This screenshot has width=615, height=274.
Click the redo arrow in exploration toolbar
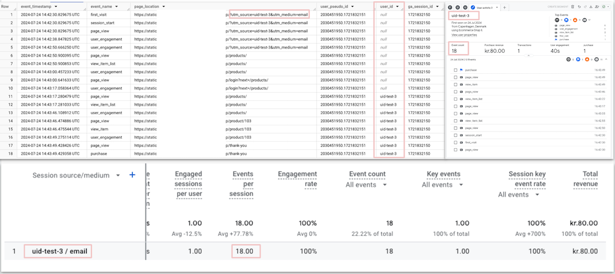[585, 7]
